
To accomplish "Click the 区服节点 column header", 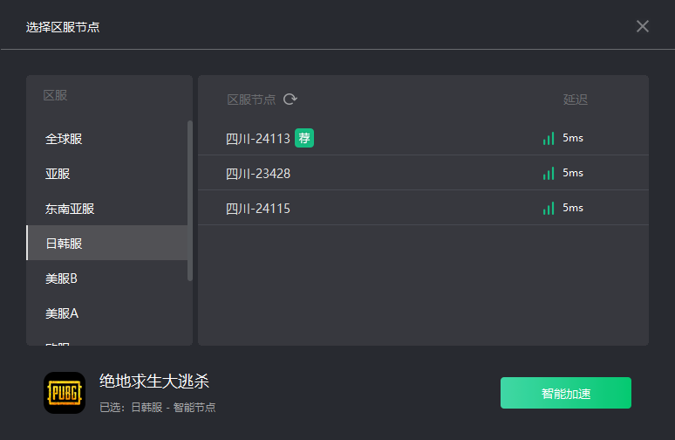I will pos(251,100).
